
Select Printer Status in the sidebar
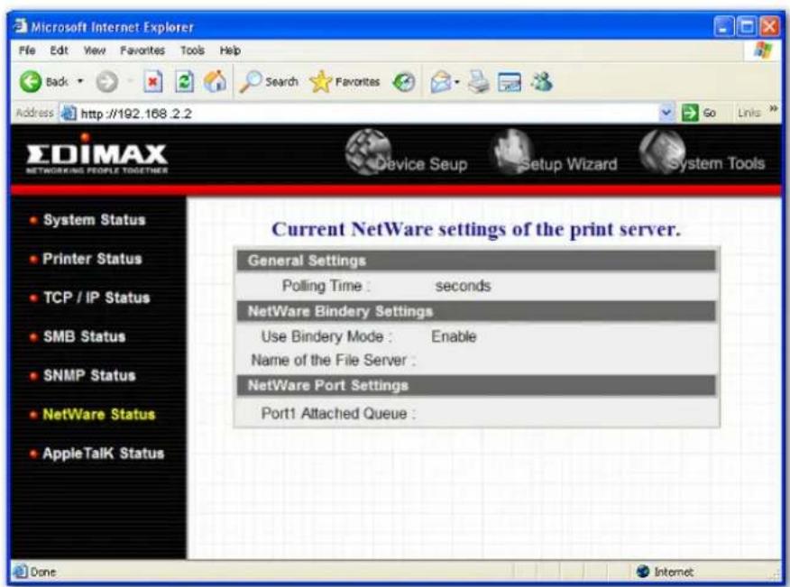[x=92, y=259]
